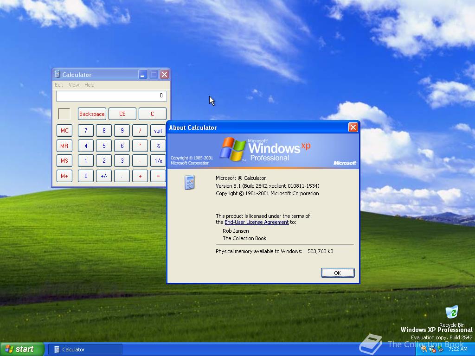The height and width of the screenshot is (356, 475).
Task: Click the minus (-) operator button
Action: [140, 161]
